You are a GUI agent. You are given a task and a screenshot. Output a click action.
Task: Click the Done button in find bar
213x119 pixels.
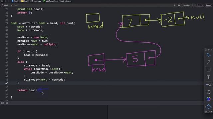208,5
